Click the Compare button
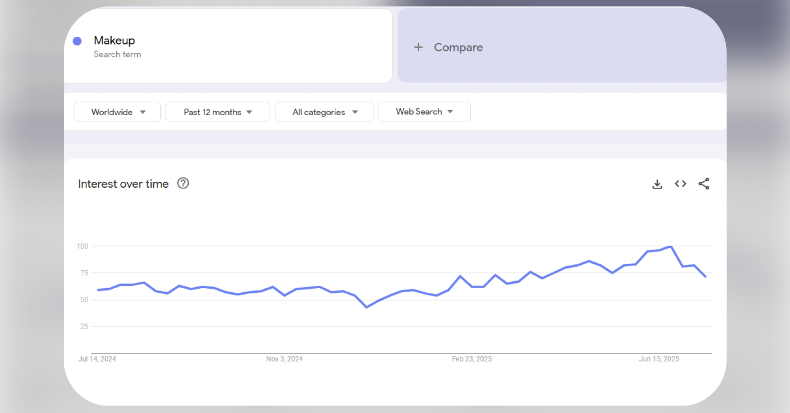This screenshot has height=413, width=790. [458, 47]
